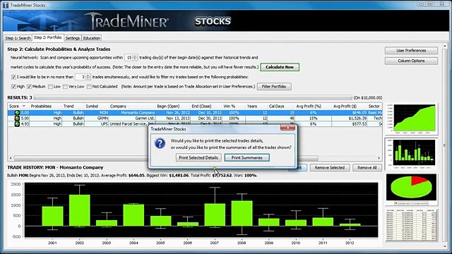Adjust the simultaneous trades spinner arrows
Image resolution: width=452 pixels, height=254 pixels.
click(88, 77)
